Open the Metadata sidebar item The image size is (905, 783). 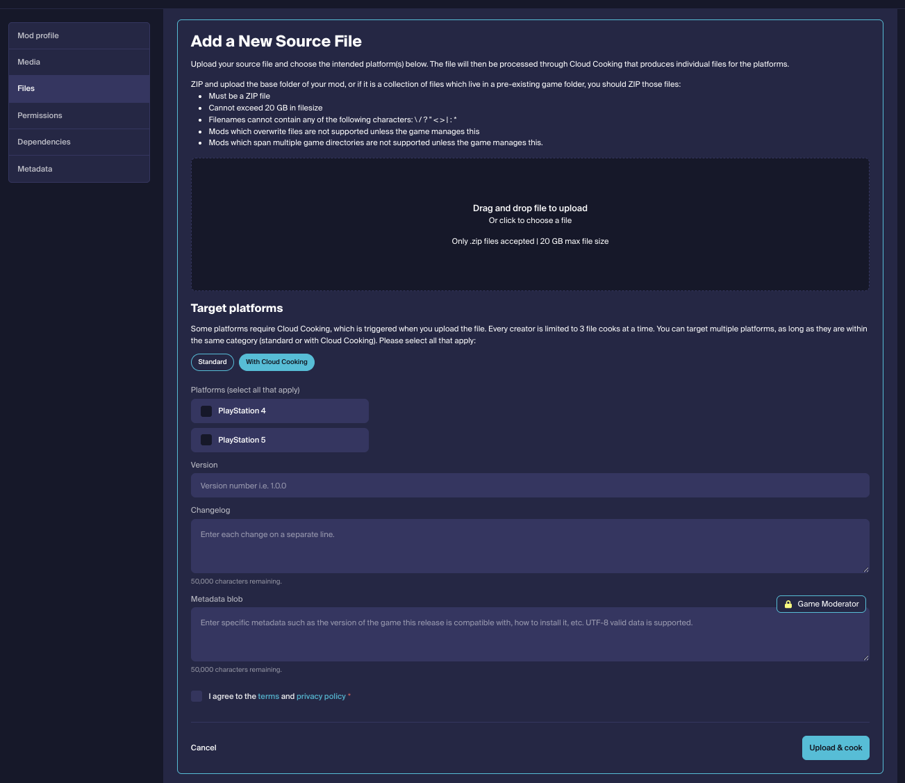click(79, 169)
